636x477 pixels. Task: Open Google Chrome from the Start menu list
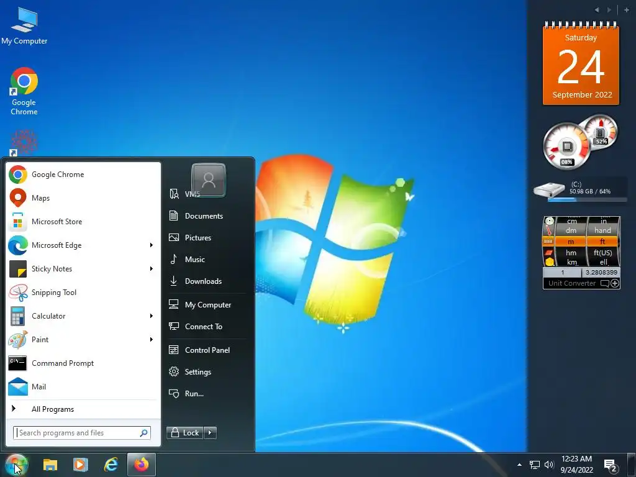point(83,175)
